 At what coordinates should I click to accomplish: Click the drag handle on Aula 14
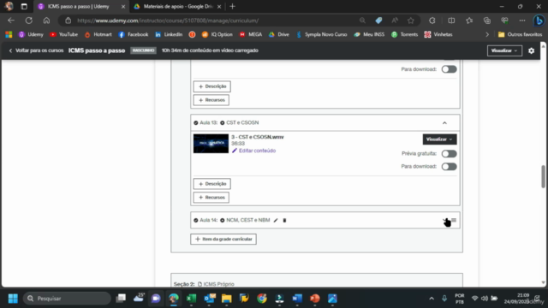coord(454,220)
